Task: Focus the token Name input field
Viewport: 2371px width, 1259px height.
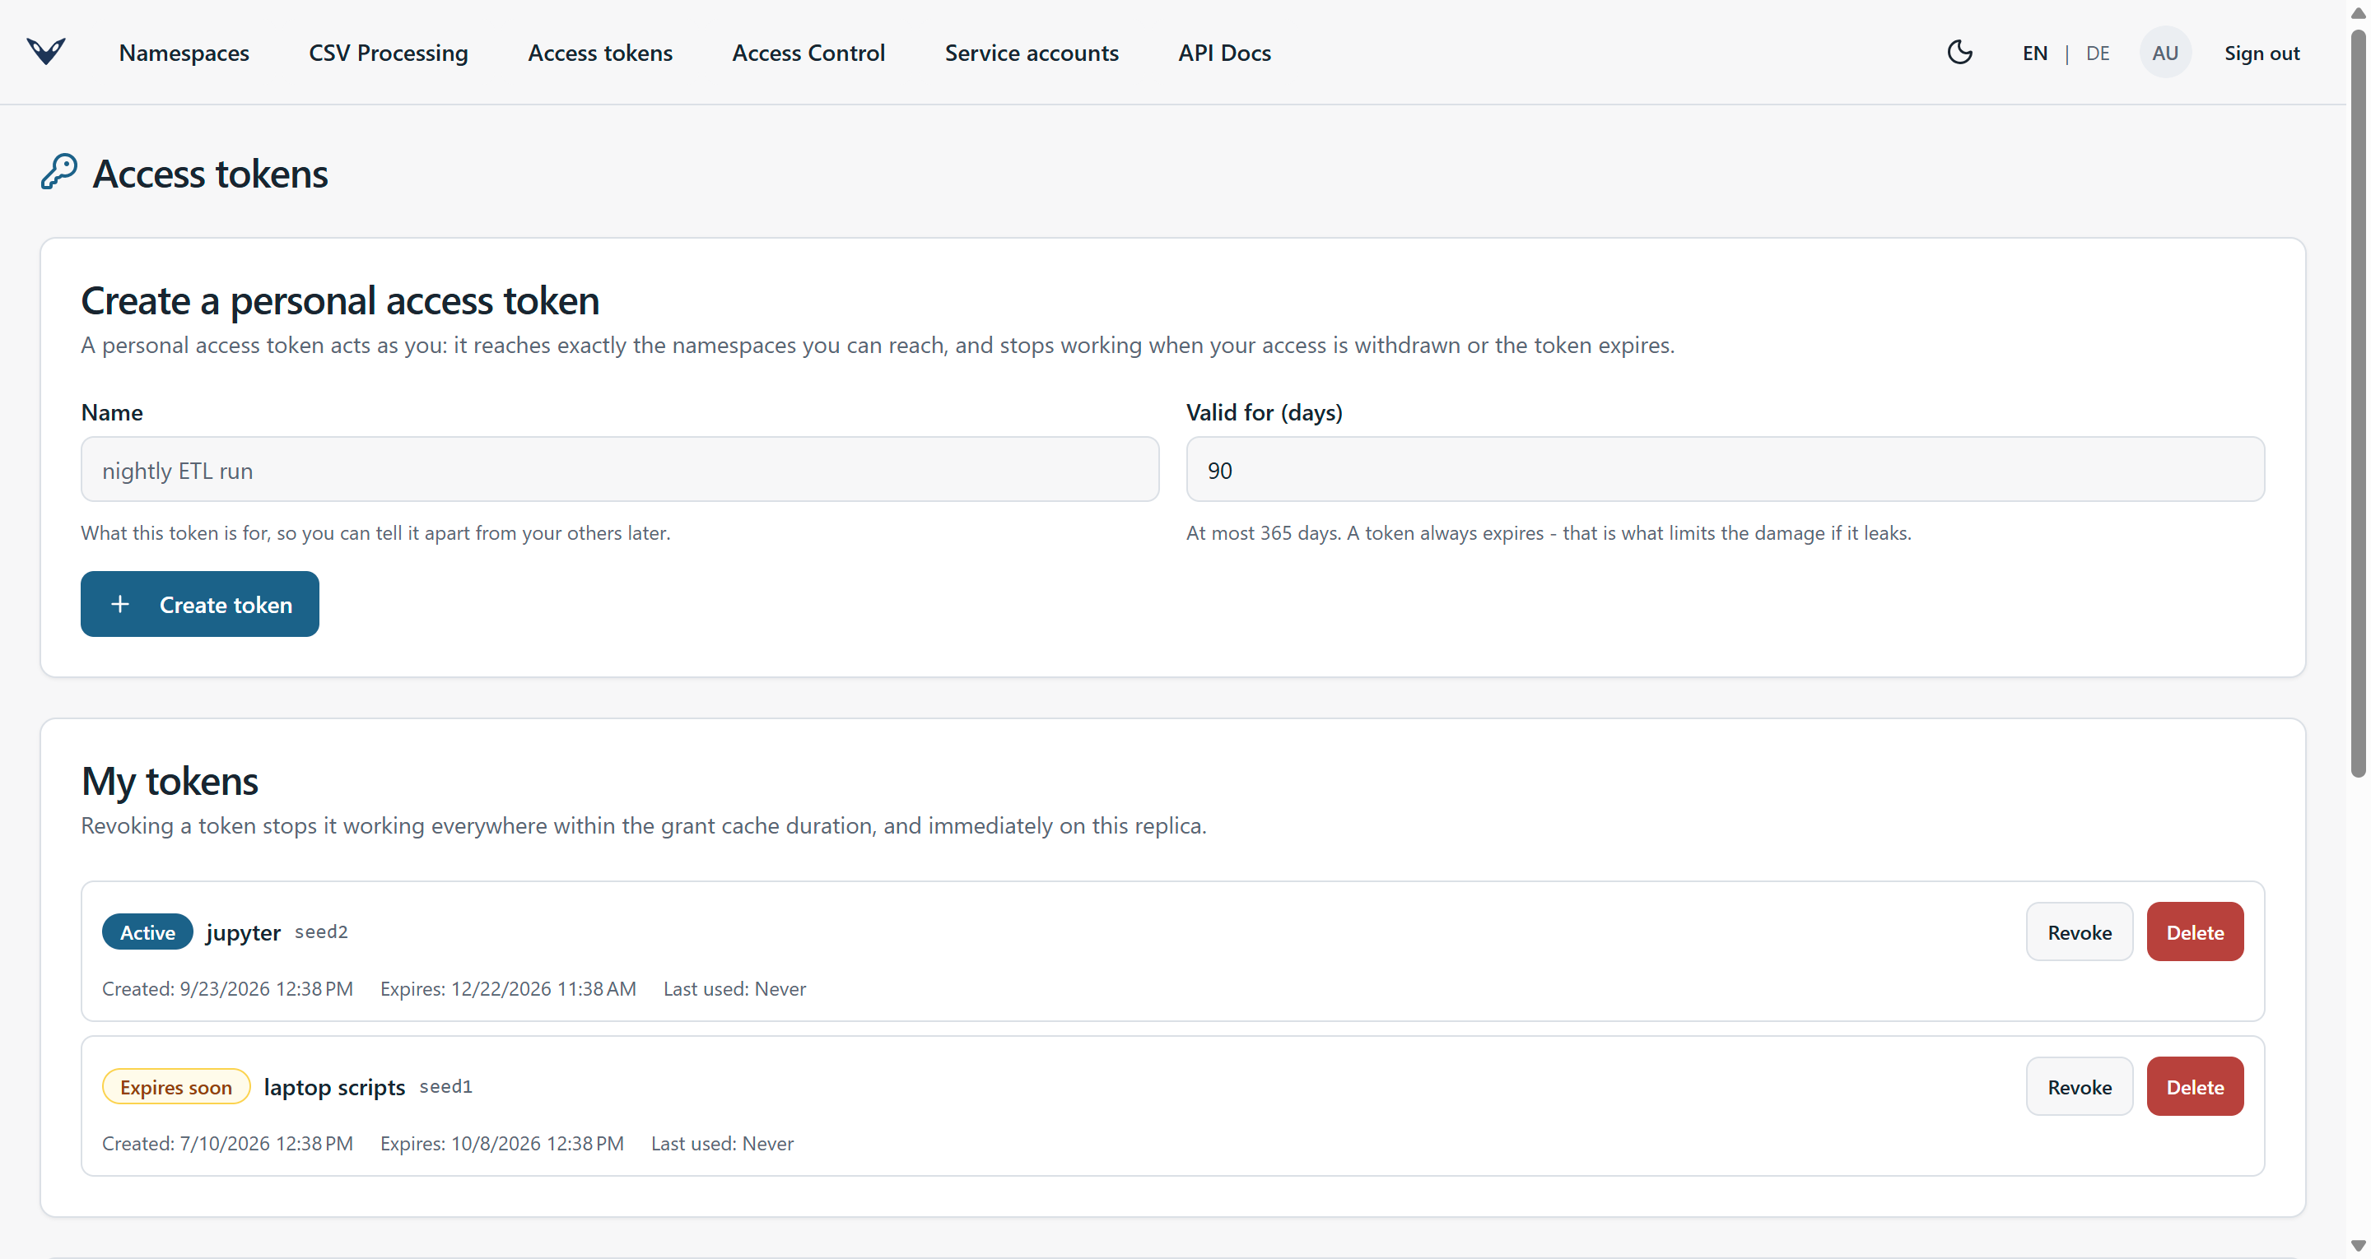Action: click(x=619, y=469)
